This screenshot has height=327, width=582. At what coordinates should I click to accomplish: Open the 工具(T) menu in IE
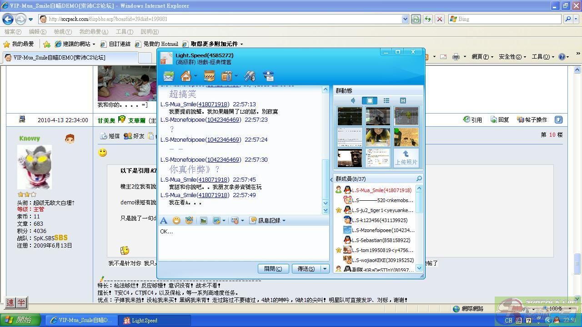point(124,32)
